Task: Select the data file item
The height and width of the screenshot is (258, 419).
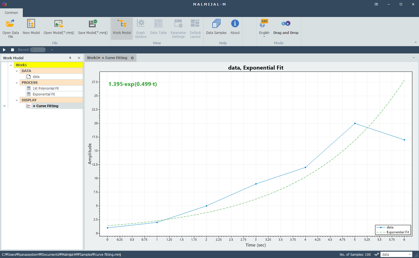Action: pos(54,77)
